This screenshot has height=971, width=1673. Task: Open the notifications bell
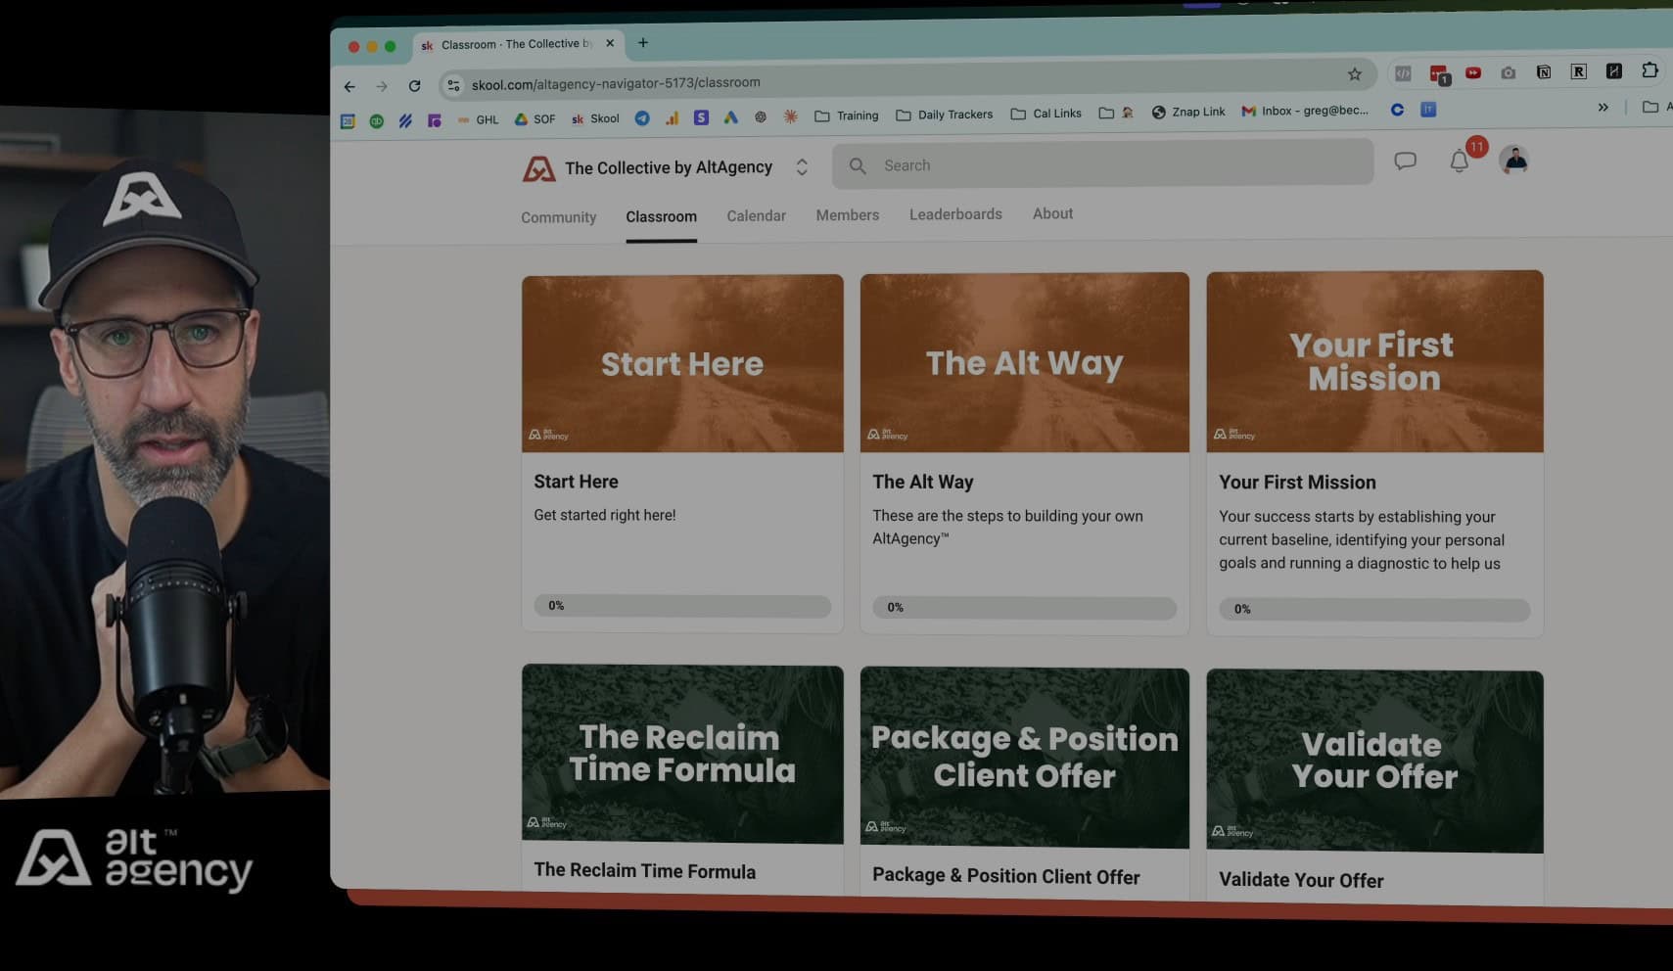1459,162
